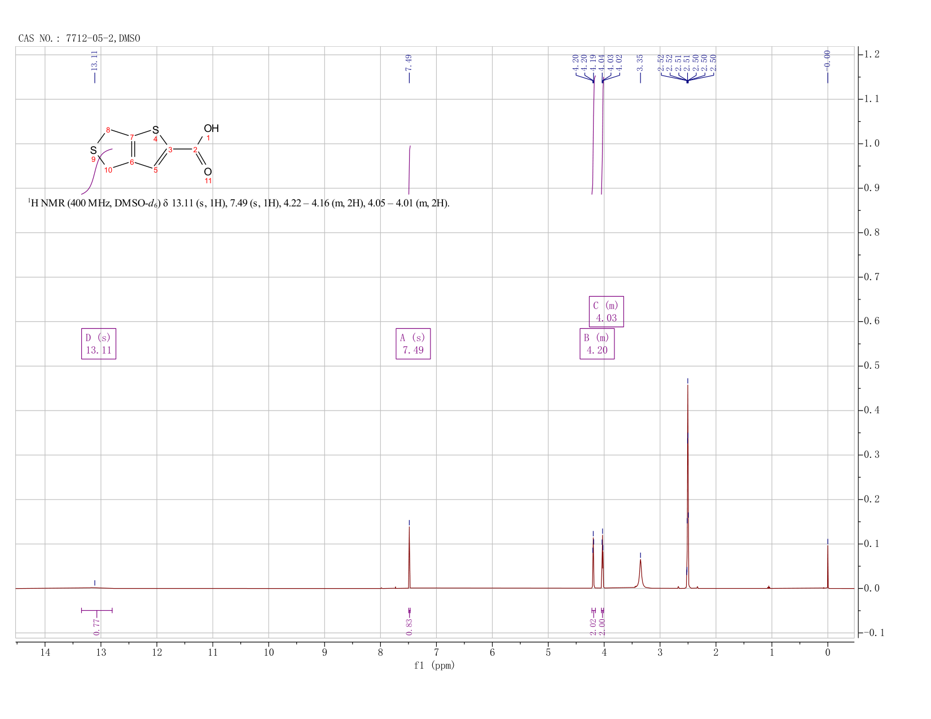931x719 pixels.
Task: Click the 1H NMR report text line
Action: pyautogui.click(x=239, y=204)
